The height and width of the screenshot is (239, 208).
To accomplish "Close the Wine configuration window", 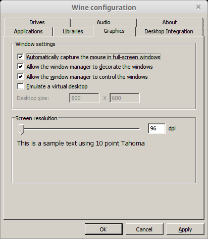I will coord(198,7).
